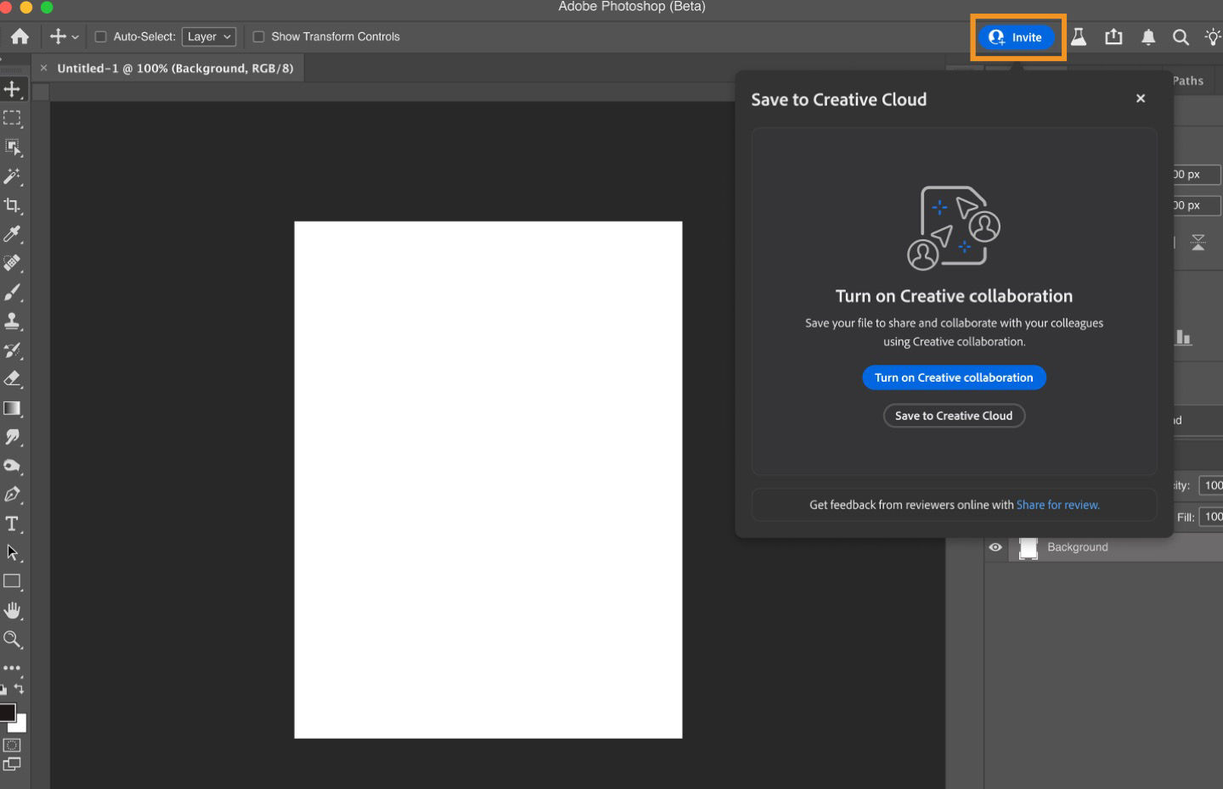Select the Brush tool
1223x789 pixels.
pyautogui.click(x=12, y=292)
